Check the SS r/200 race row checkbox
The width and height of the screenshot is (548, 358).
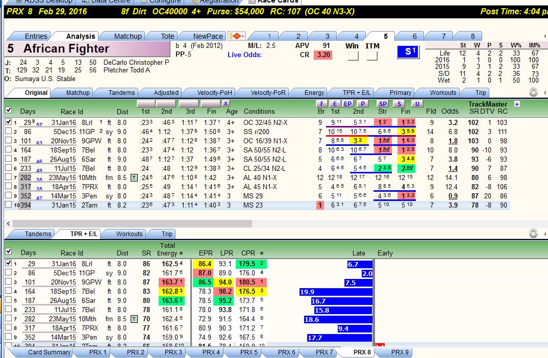point(8,132)
